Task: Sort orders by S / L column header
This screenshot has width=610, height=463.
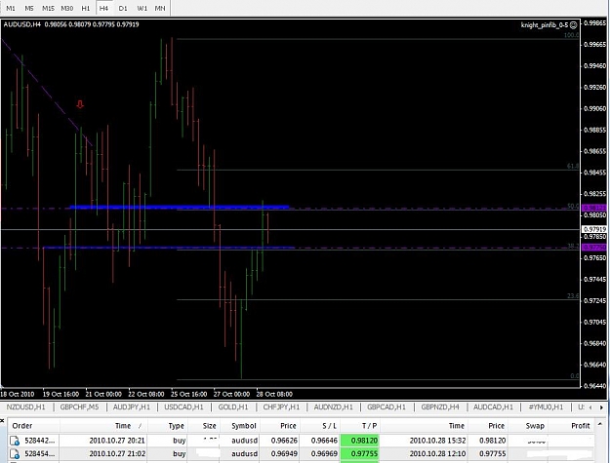Action: tap(329, 426)
